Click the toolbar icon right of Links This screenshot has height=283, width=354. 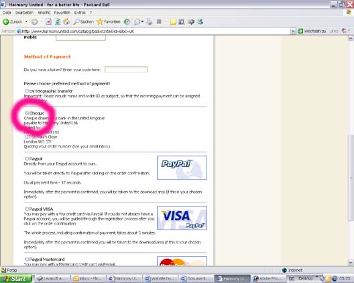coord(344,31)
